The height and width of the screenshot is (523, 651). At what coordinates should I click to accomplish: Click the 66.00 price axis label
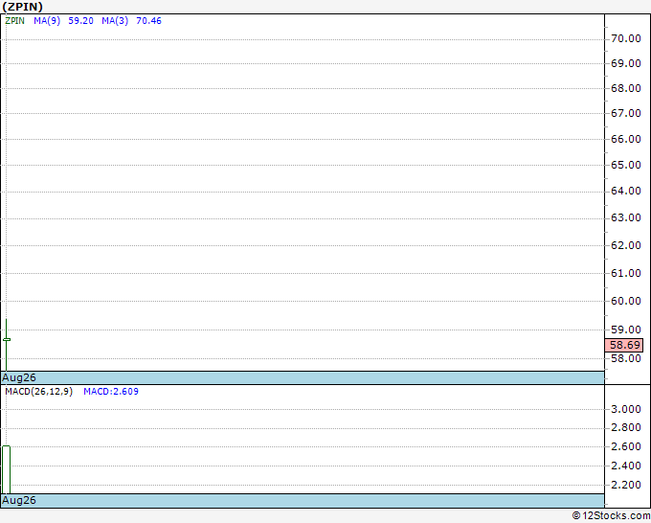(x=626, y=139)
